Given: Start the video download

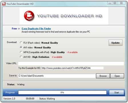Looking at the screenshot, I should tap(117, 92).
